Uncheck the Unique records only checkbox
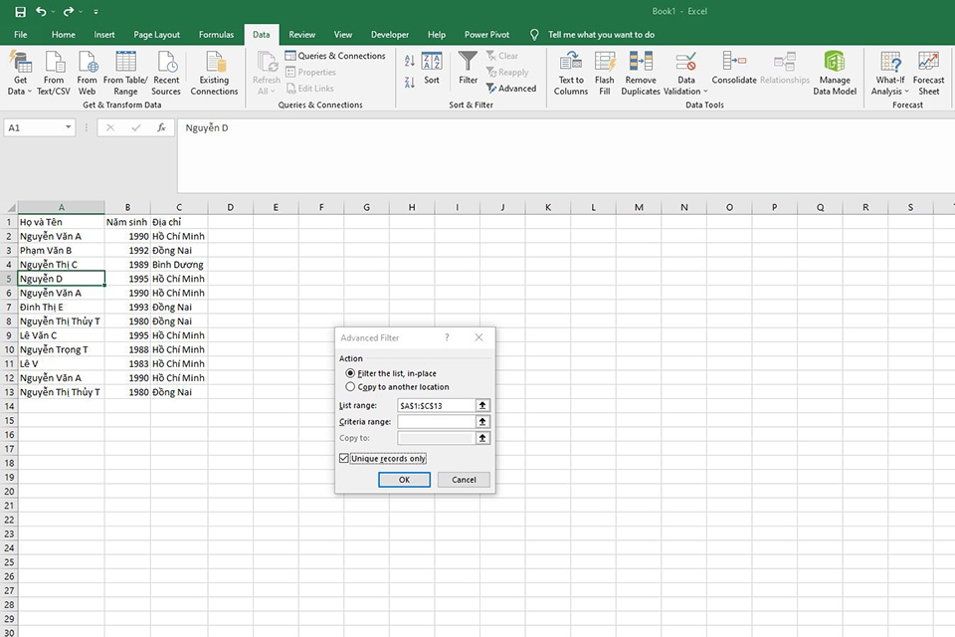This screenshot has height=637, width=955. tap(344, 459)
